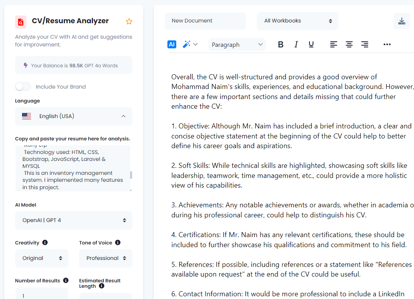The height and width of the screenshot is (299, 414).
Task: Change the Tone of Voice dropdown
Action: [106, 258]
